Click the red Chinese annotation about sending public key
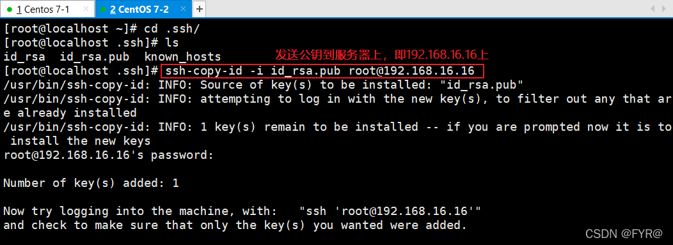 [x=382, y=56]
